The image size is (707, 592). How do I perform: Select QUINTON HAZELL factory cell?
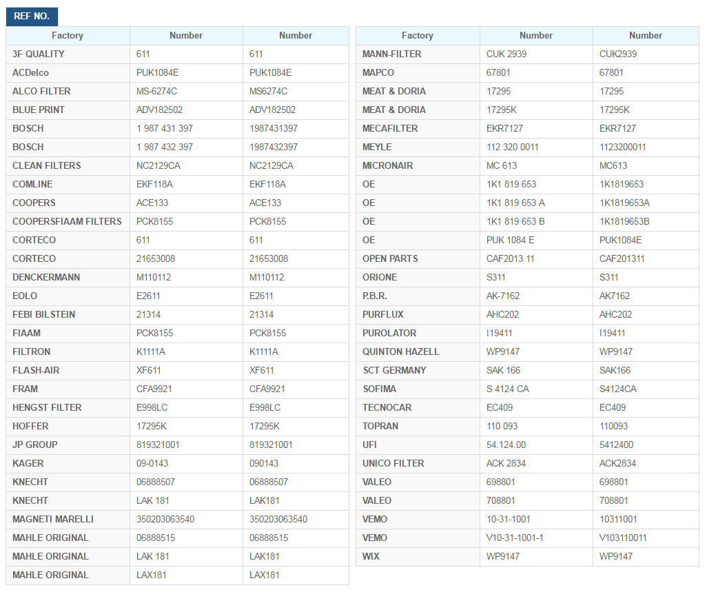pos(418,351)
